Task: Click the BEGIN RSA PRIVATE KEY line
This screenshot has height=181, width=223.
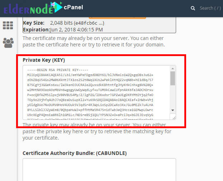Action: point(58,70)
